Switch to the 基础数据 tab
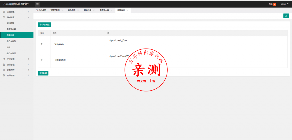Viewport: 292px width, 140px height. [x=88, y=11]
